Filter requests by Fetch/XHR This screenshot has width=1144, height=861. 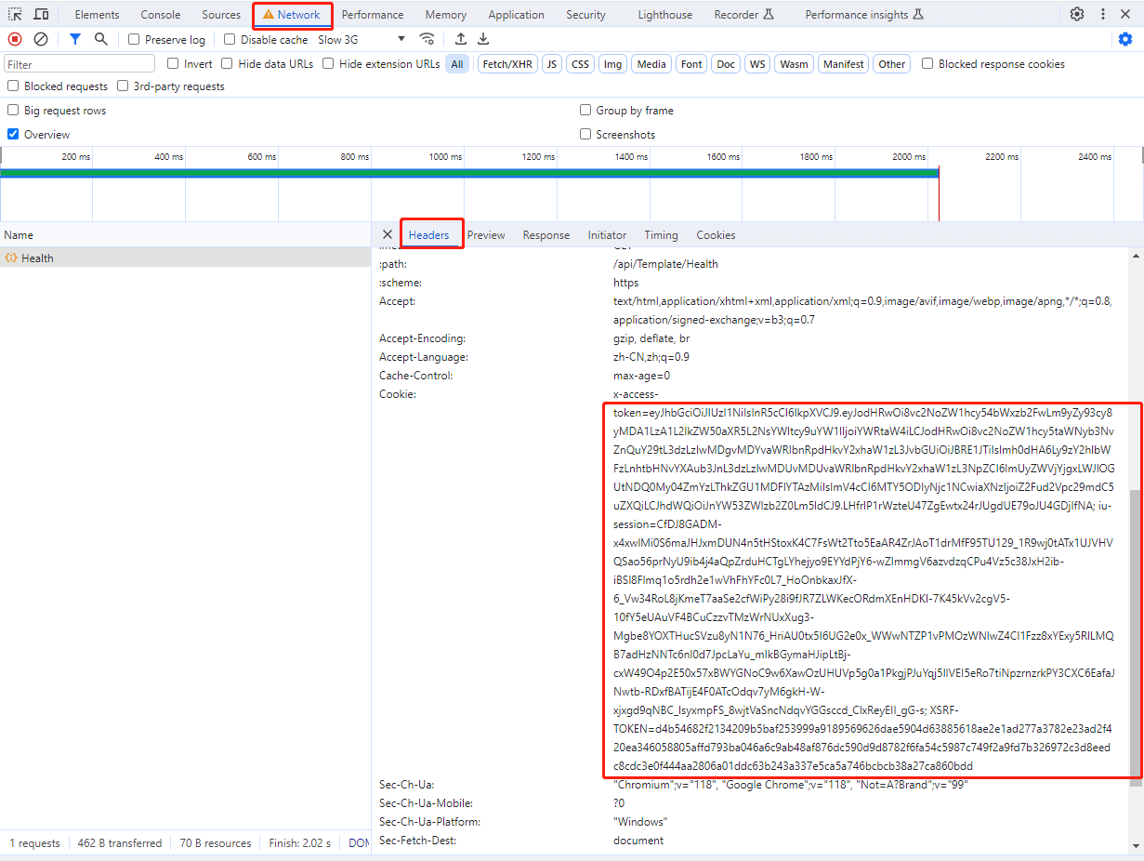506,64
